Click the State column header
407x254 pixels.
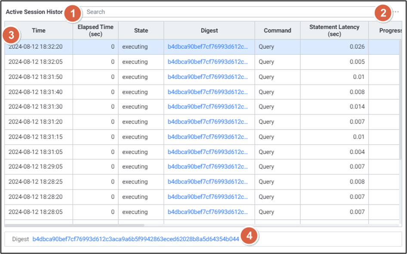141,30
